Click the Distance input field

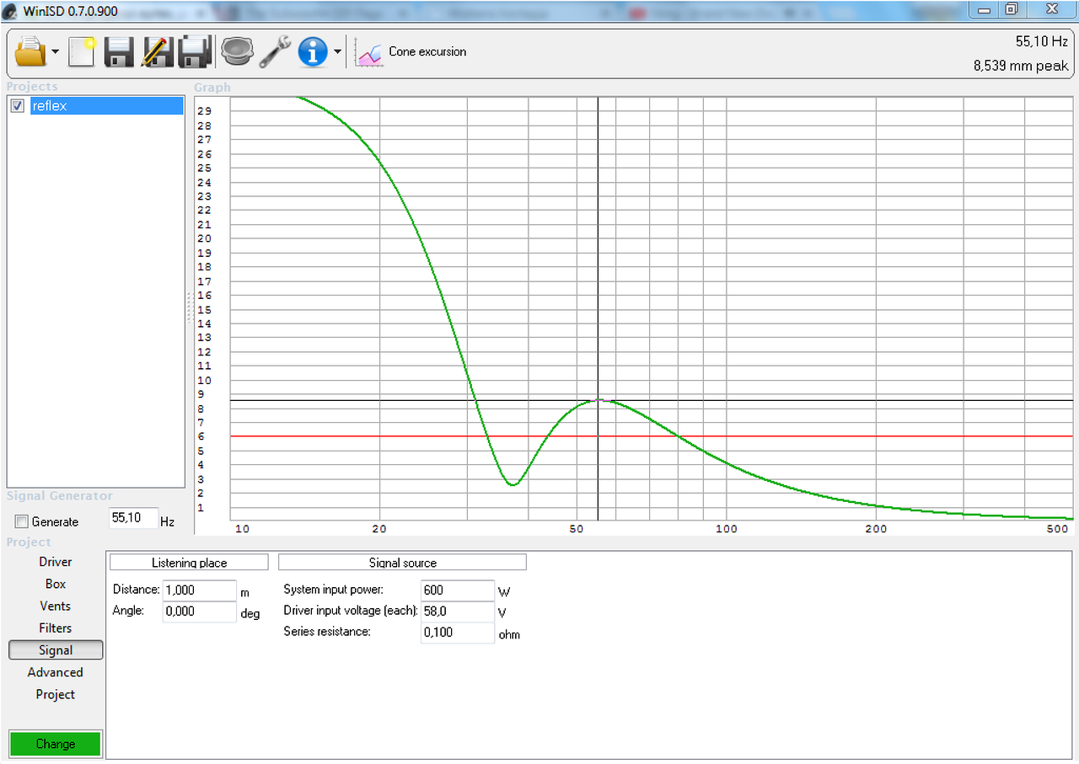click(199, 590)
